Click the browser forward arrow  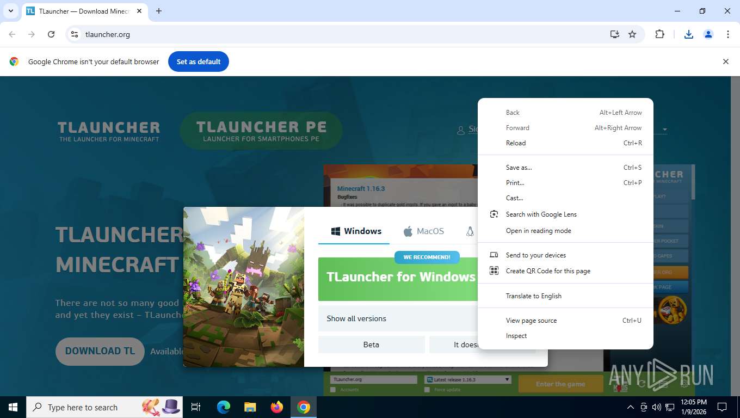pos(32,34)
